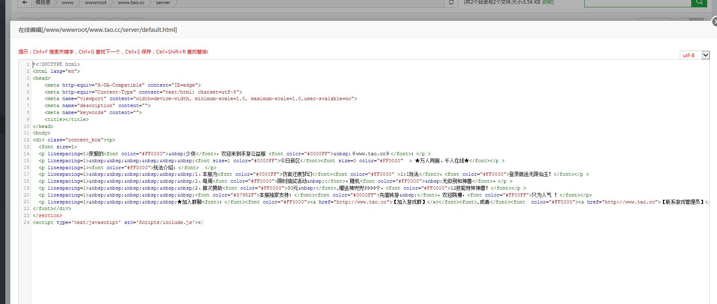Refresh the directory with the reload icon

pos(451,2)
